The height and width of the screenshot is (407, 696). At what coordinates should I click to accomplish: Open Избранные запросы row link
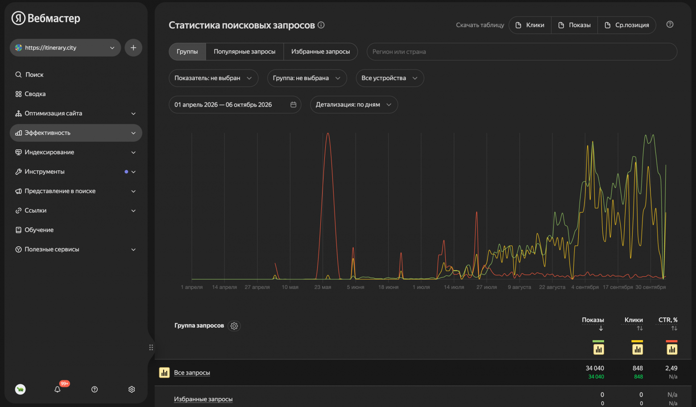pyautogui.click(x=203, y=399)
